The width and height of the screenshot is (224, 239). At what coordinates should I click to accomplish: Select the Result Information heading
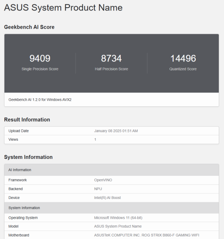(27, 120)
